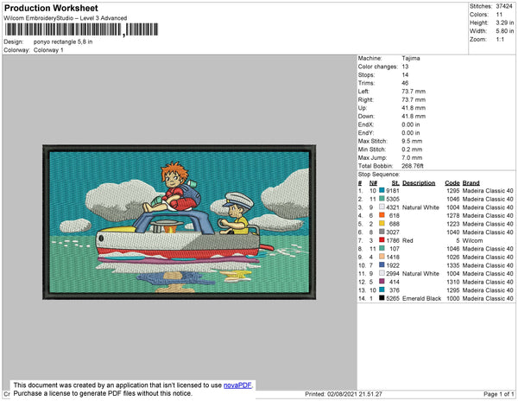Viewport: 518px width, 401px height.
Task: Click the 'EndY:' label
Action: pos(366,133)
